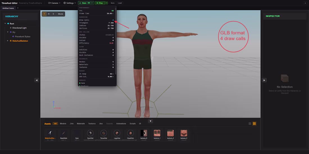The height and width of the screenshot is (154, 309).
Task: Select the Scale (S) gizmo tool
Action: tap(53, 14)
